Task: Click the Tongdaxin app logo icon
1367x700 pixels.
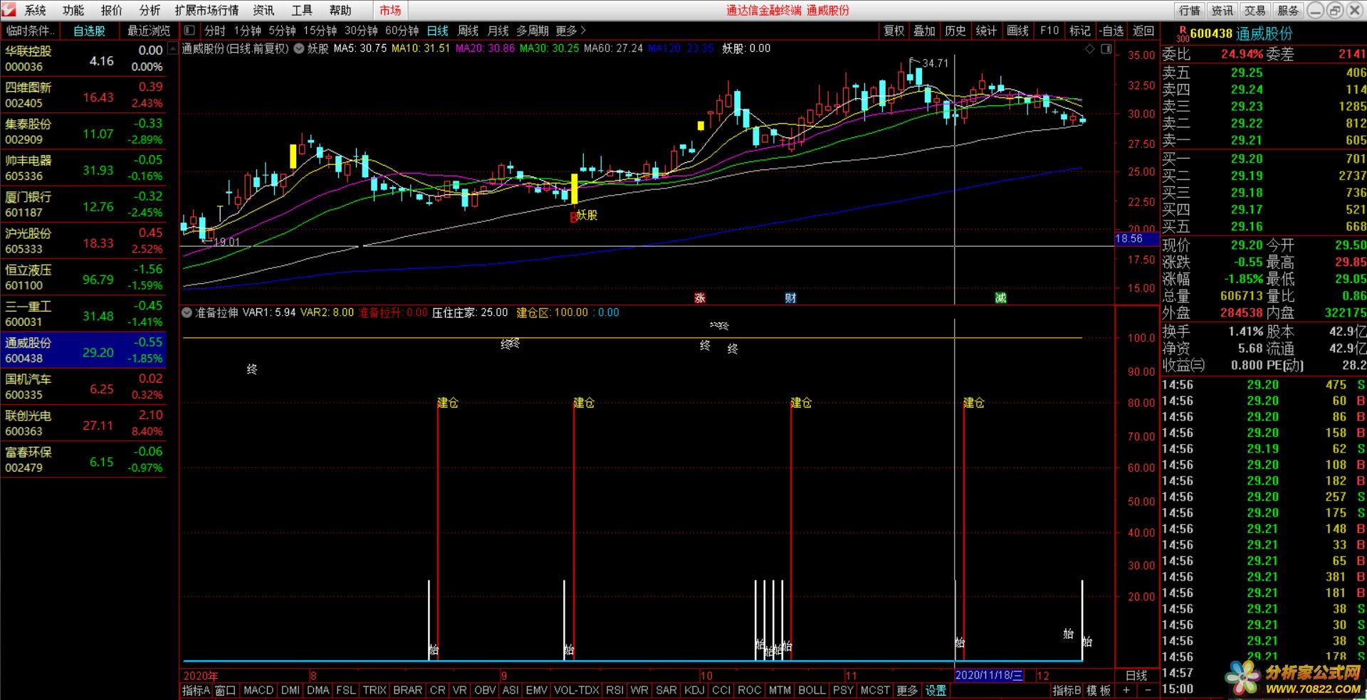Action: (x=9, y=9)
